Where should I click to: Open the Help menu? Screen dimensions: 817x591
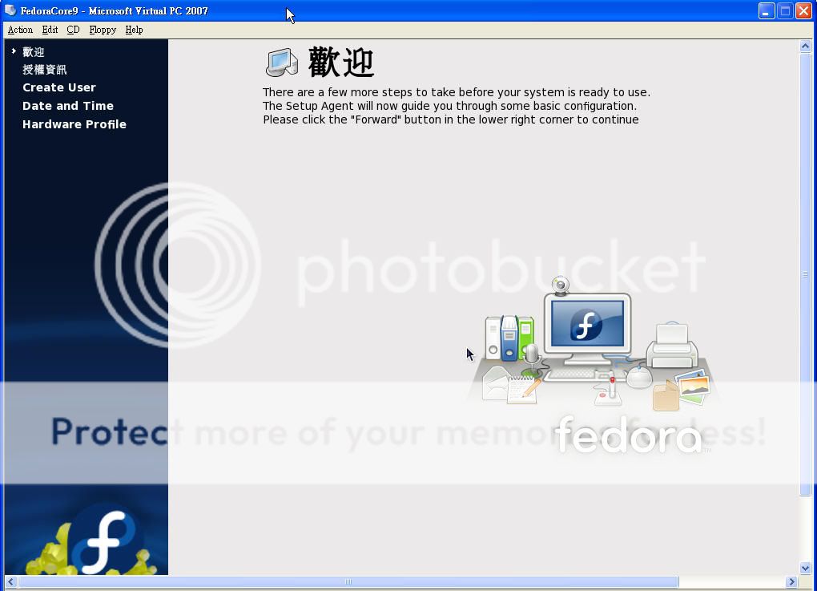(x=134, y=30)
